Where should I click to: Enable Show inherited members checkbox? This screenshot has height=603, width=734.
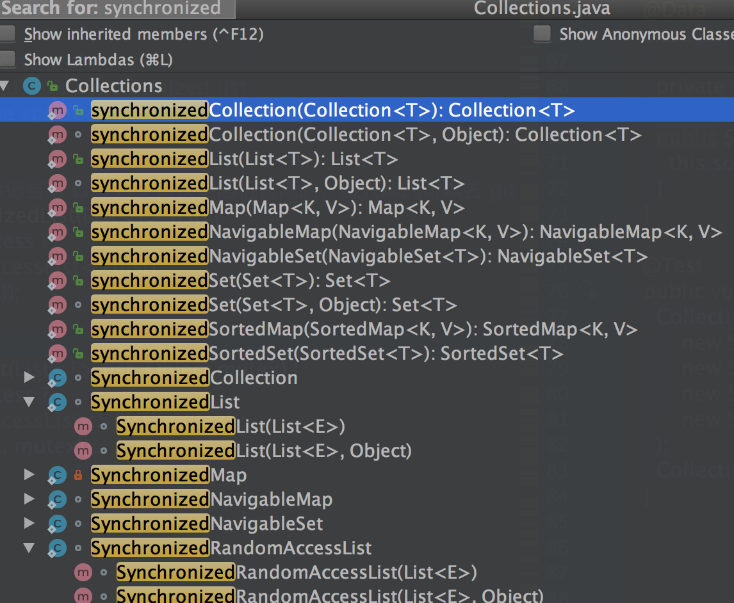pos(8,35)
